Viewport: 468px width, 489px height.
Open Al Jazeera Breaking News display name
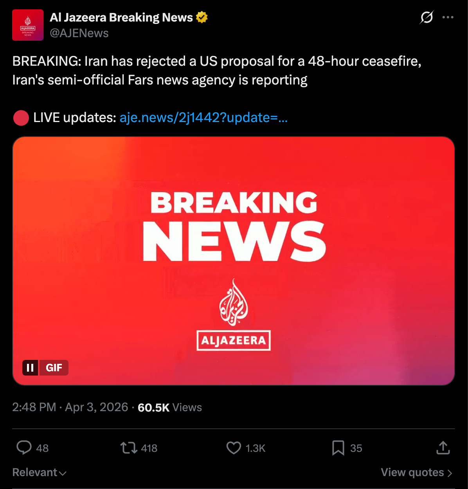click(x=121, y=17)
